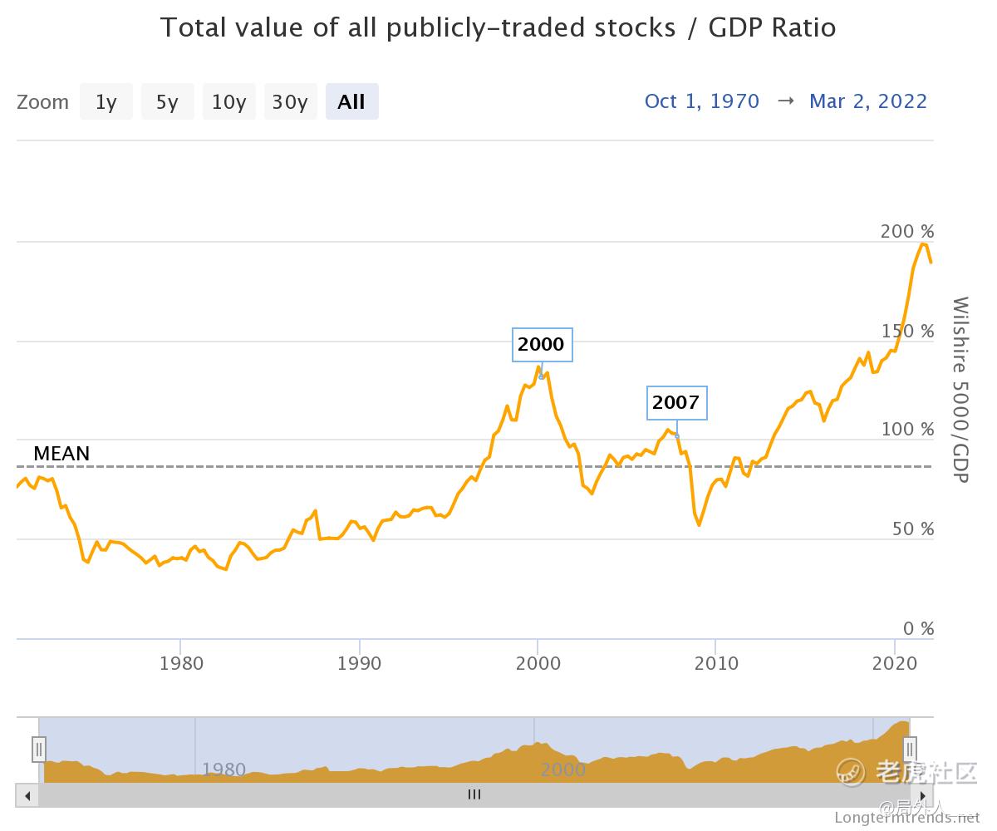
Task: Open the Longtermtrends.net credit link
Action: click(x=907, y=818)
